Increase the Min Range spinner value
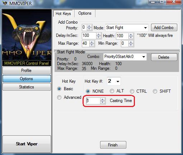Screen dimensions: 183x155 click(131, 42)
